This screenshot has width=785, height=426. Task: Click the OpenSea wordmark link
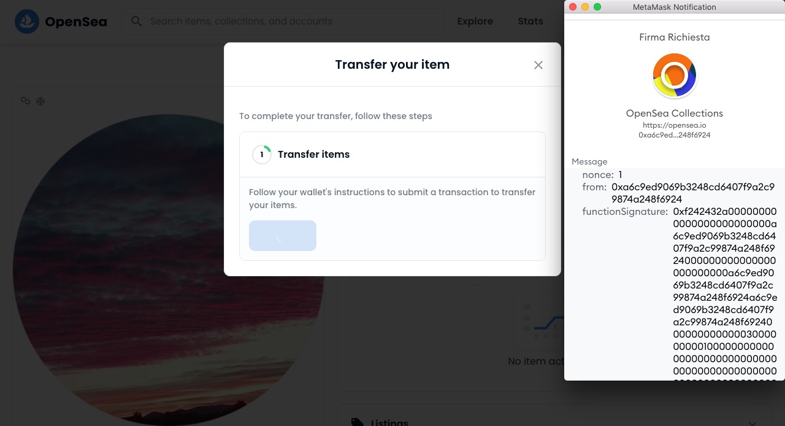76,22
